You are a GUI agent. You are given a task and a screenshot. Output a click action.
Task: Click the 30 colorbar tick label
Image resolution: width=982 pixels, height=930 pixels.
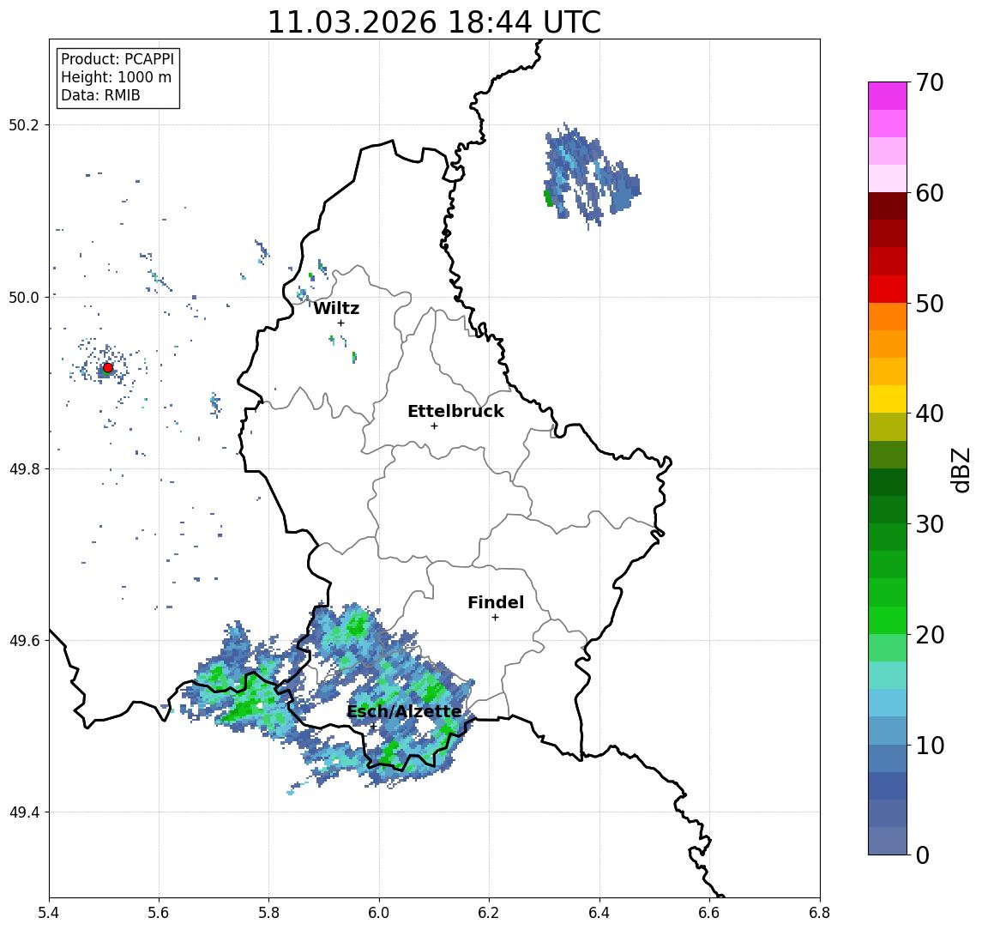(929, 524)
